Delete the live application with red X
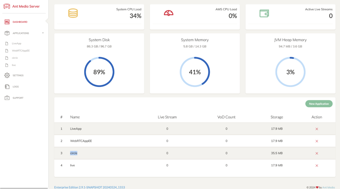 (316, 166)
